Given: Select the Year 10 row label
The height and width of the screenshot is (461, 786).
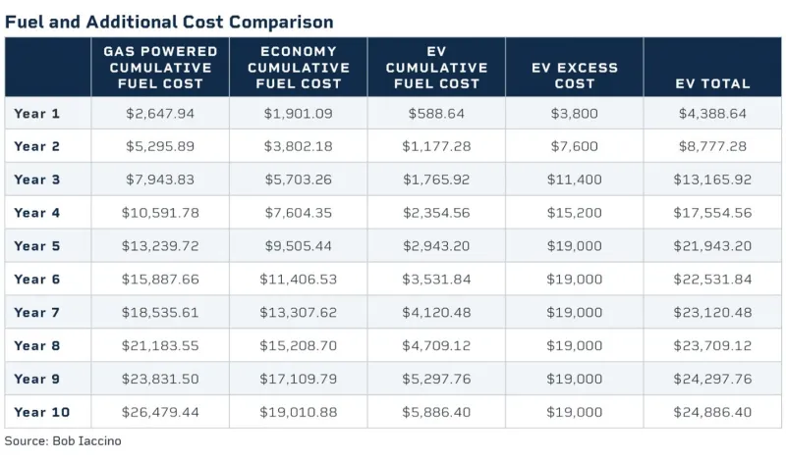Looking at the screenshot, I should (41, 412).
